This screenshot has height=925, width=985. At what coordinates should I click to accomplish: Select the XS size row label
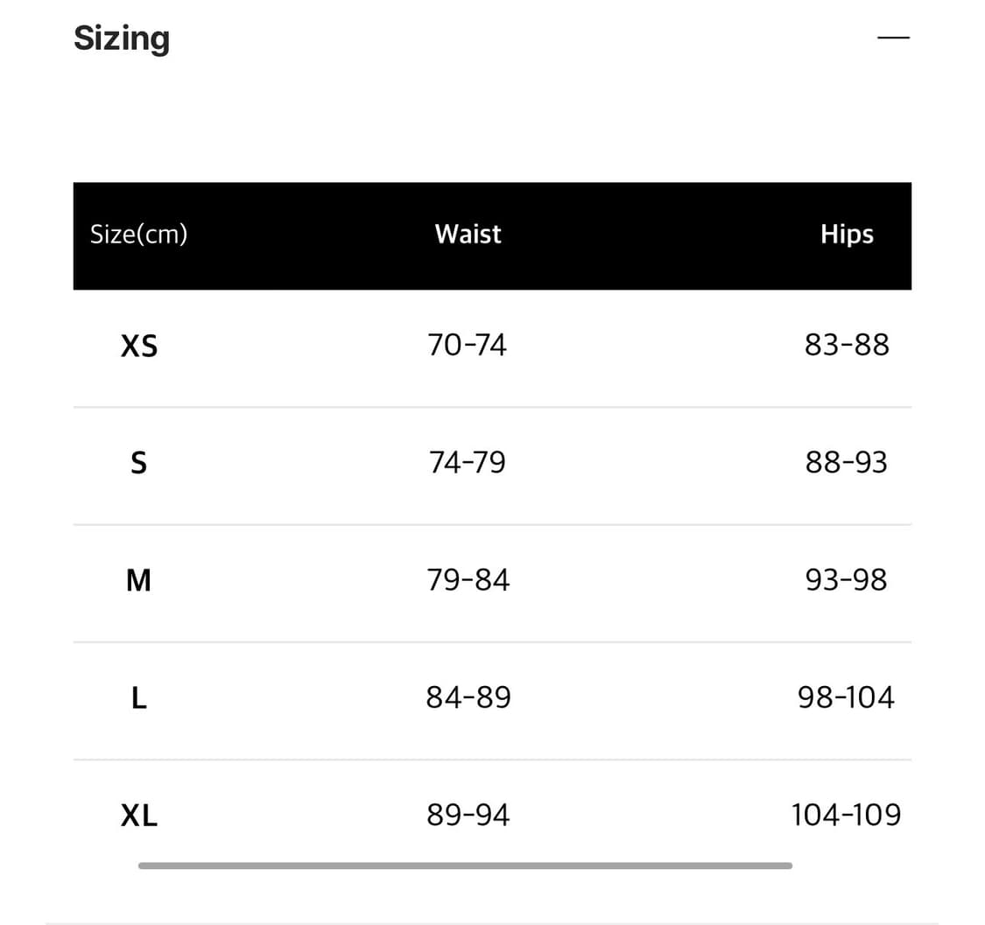(139, 347)
